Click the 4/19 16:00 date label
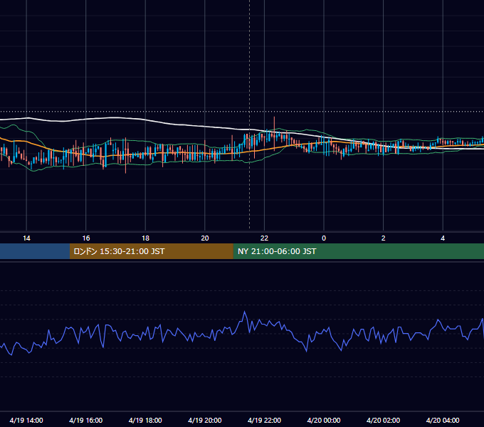 click(x=86, y=420)
